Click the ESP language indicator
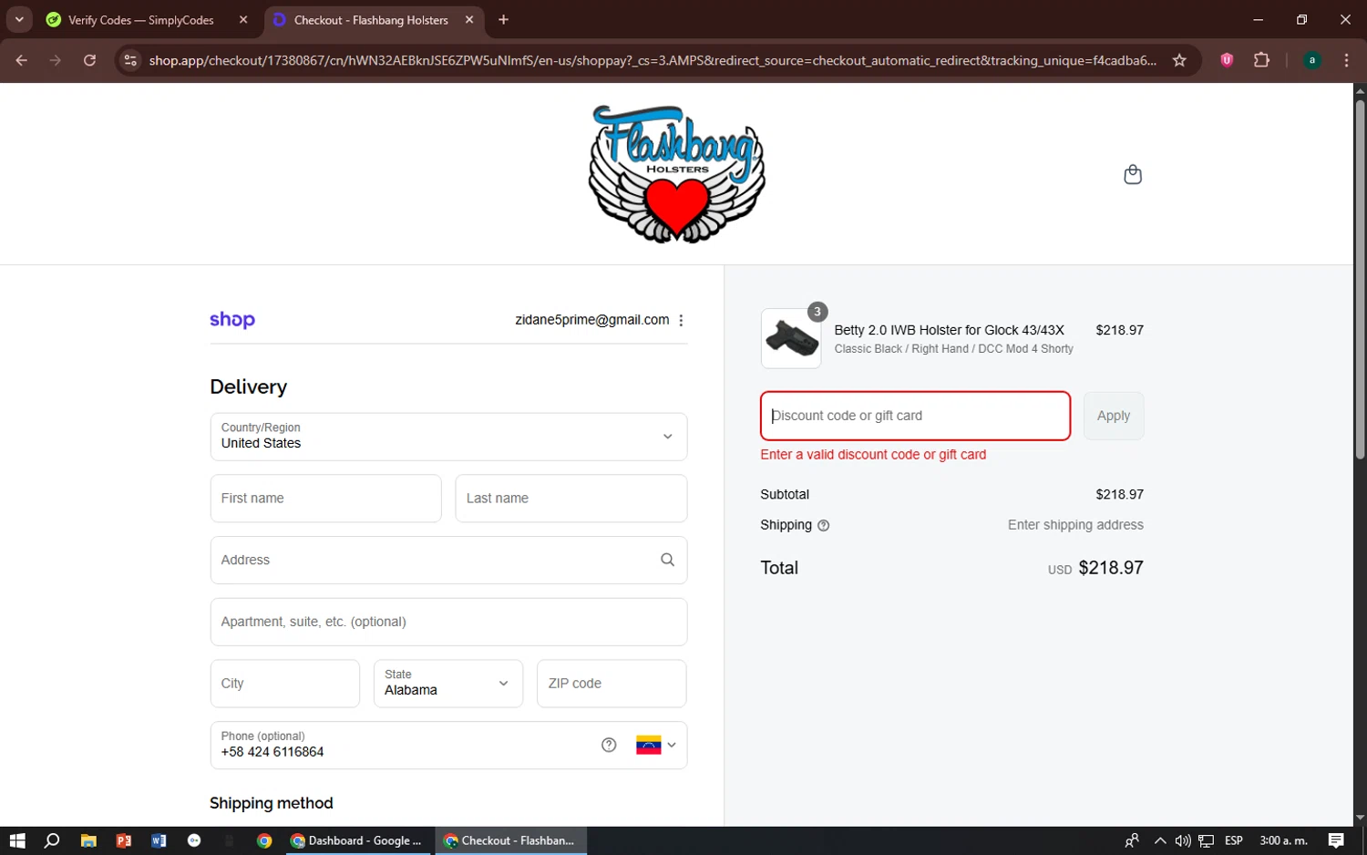 coord(1234,840)
